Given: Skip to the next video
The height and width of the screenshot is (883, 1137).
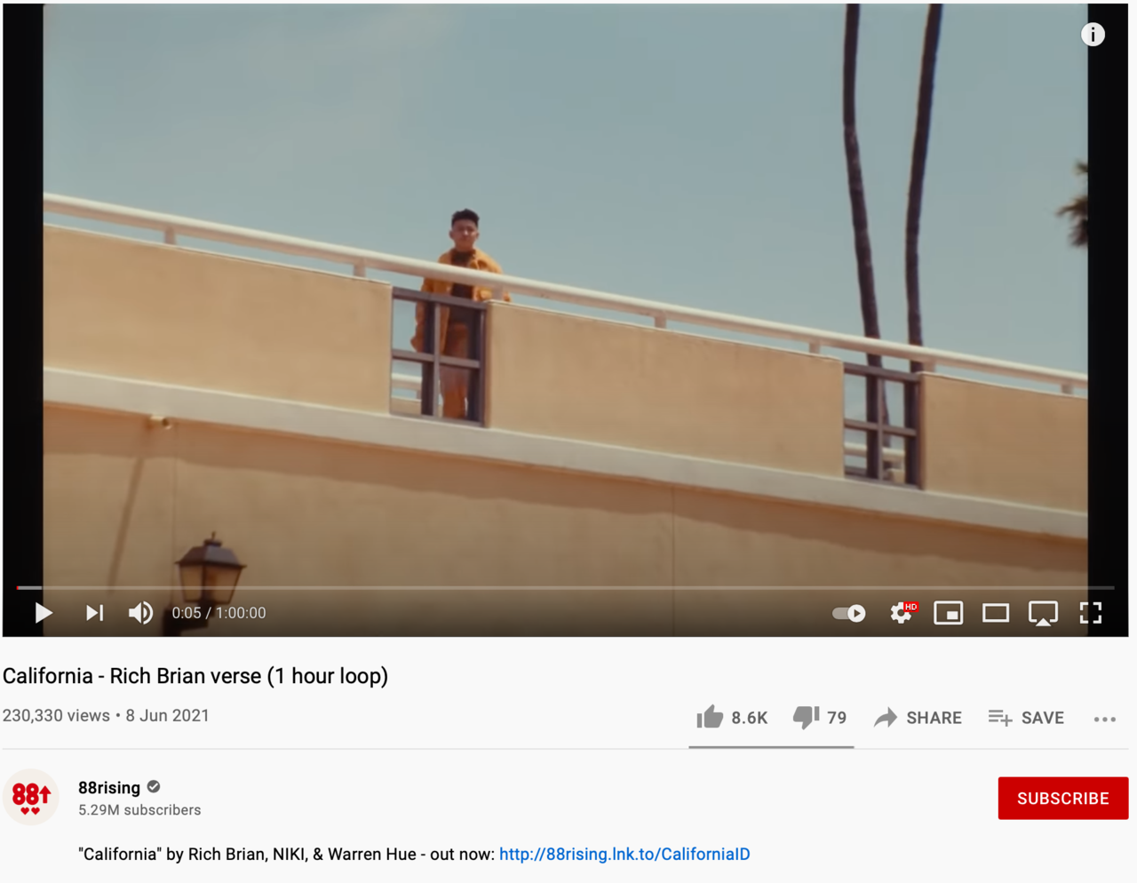Looking at the screenshot, I should coord(94,613).
